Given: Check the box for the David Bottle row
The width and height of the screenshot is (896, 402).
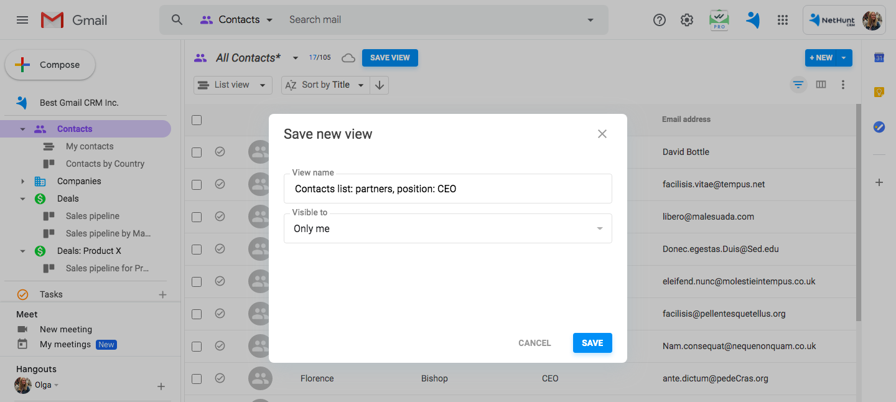Looking at the screenshot, I should (197, 152).
